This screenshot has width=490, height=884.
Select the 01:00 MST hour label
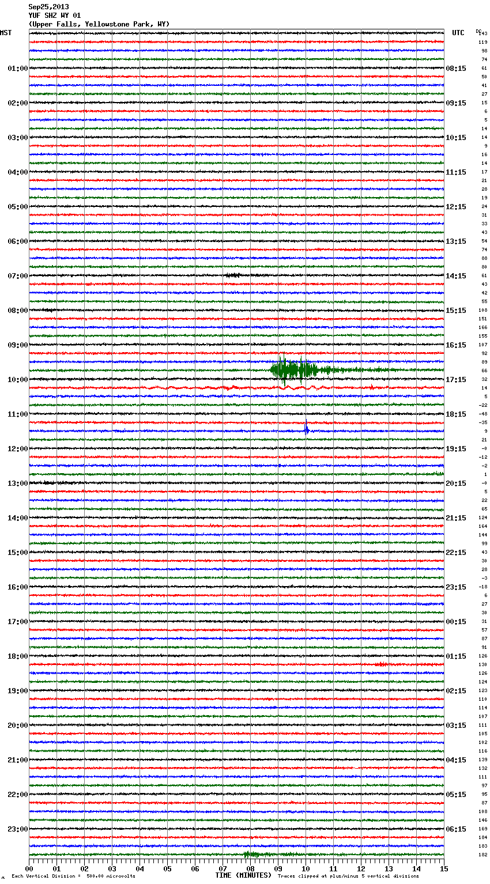click(18, 69)
